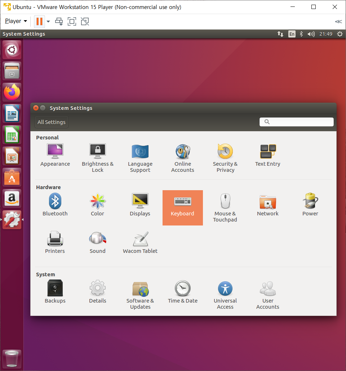Open Color settings

pyautogui.click(x=98, y=205)
